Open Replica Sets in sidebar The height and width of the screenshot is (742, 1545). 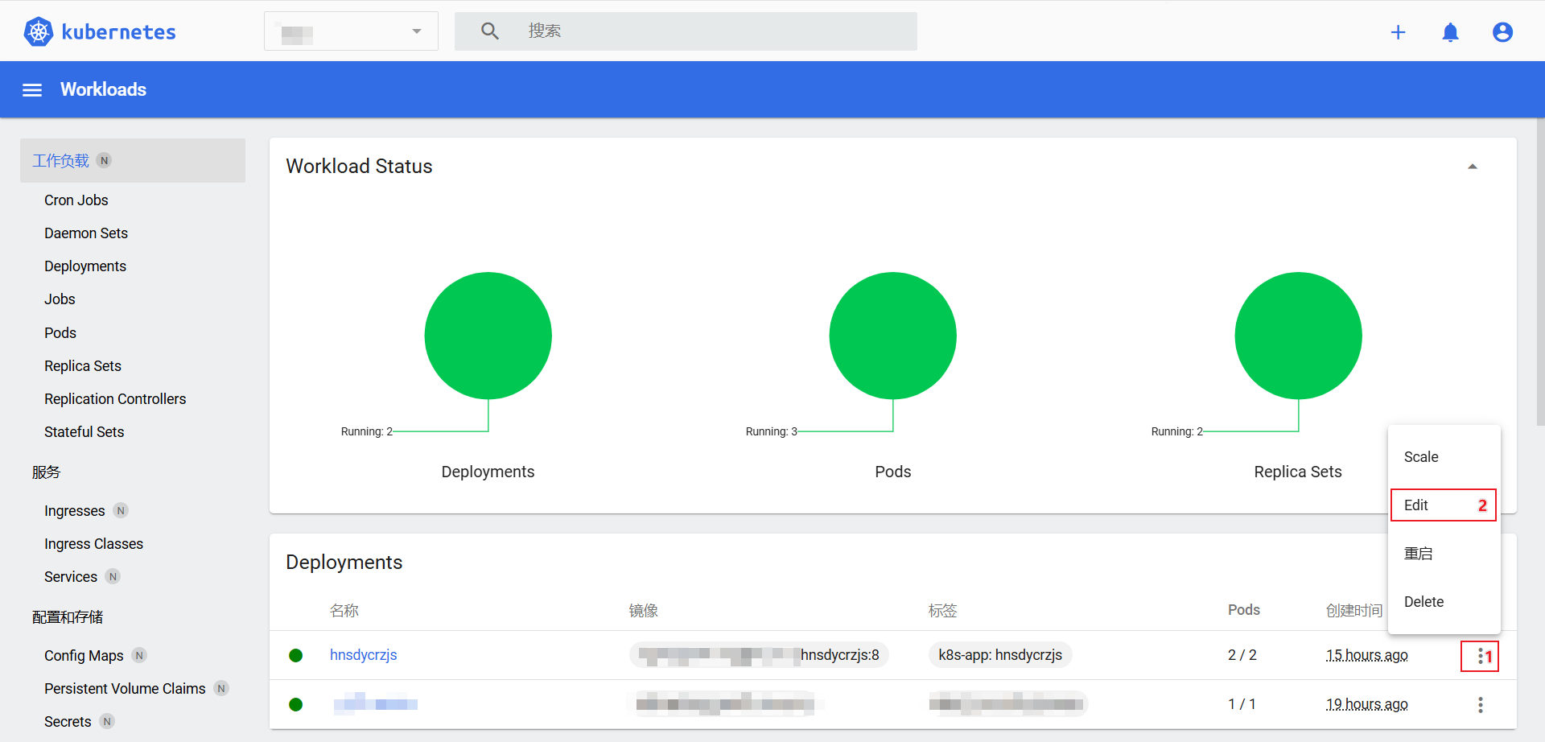(x=83, y=366)
